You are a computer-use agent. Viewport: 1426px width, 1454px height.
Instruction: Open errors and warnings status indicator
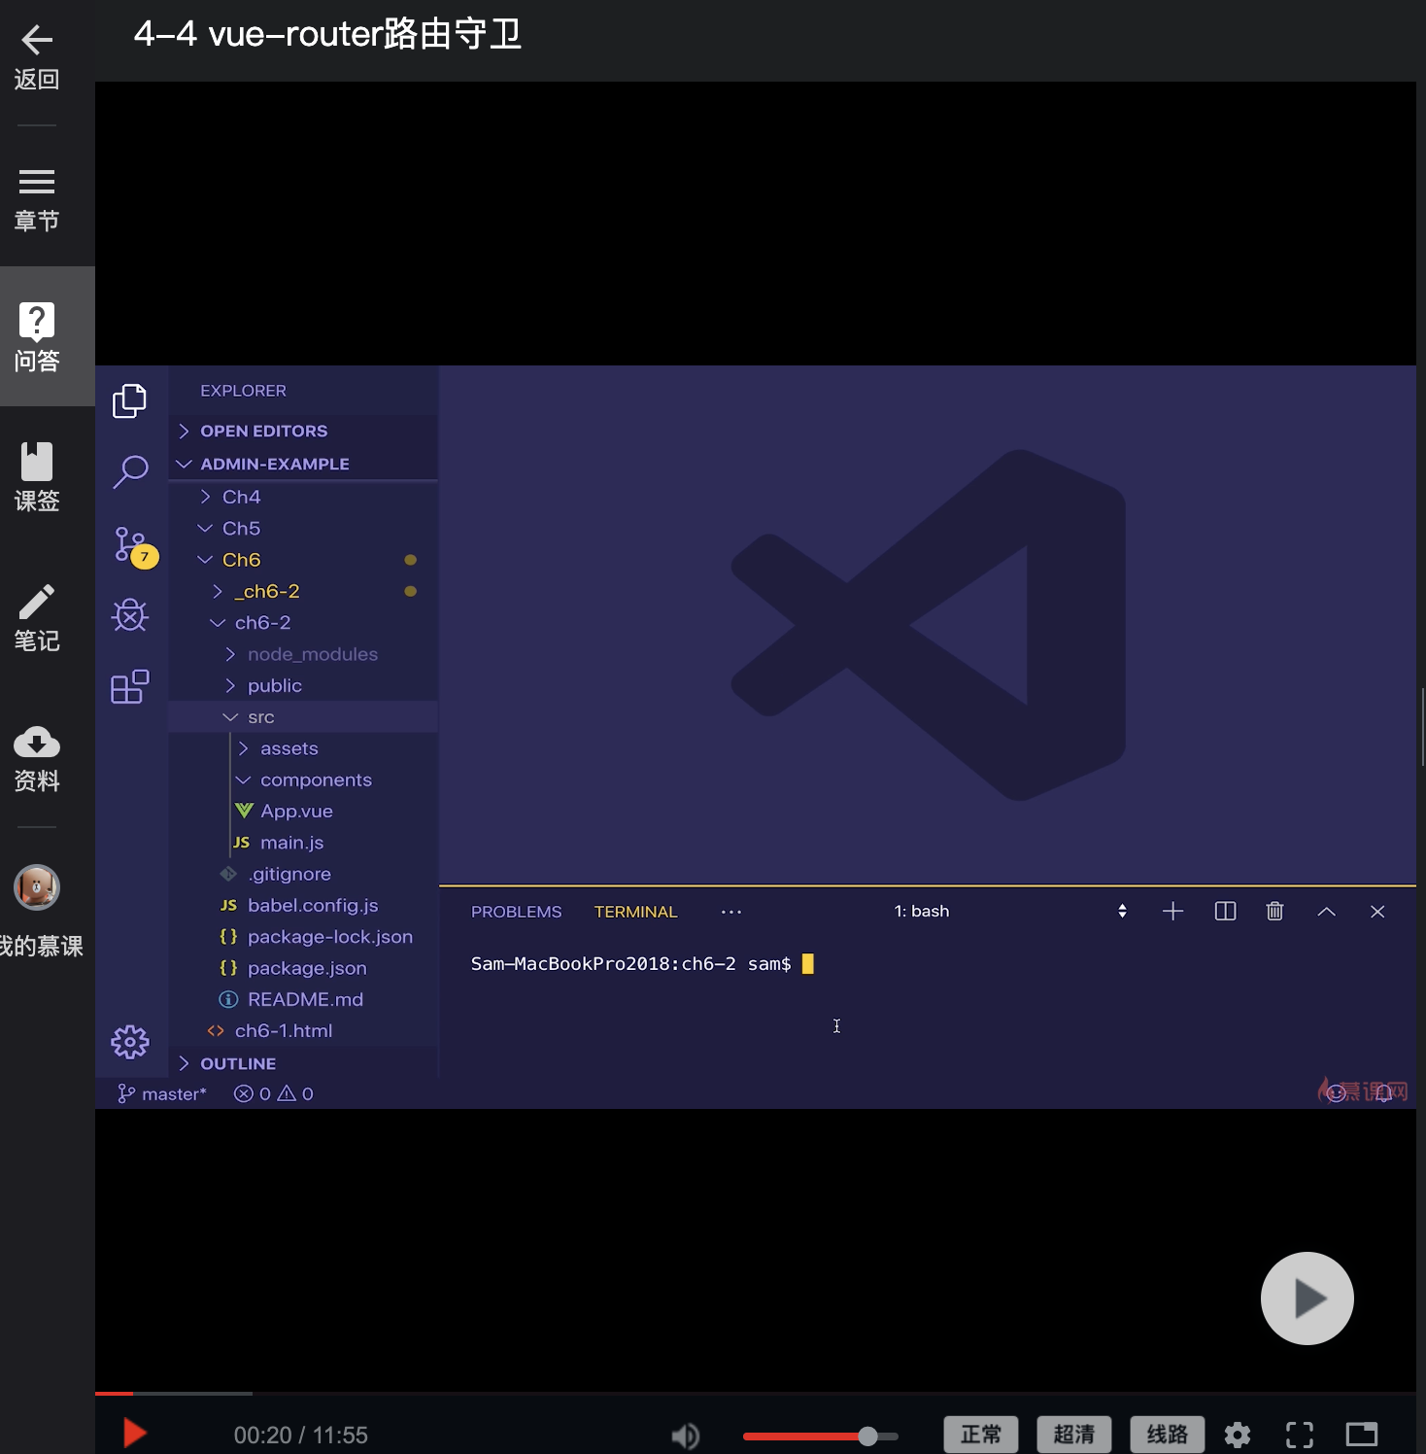(x=274, y=1093)
